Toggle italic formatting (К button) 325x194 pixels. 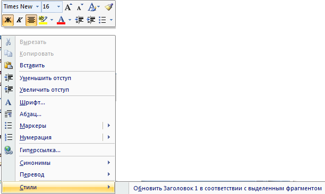[x=20, y=20]
